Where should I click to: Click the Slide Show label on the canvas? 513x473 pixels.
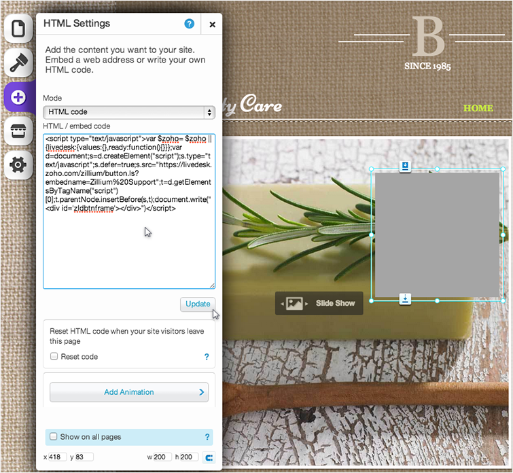(x=336, y=303)
